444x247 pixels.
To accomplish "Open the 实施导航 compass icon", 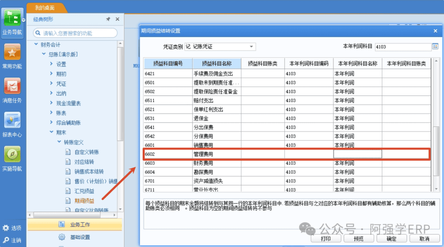I will point(12,154).
